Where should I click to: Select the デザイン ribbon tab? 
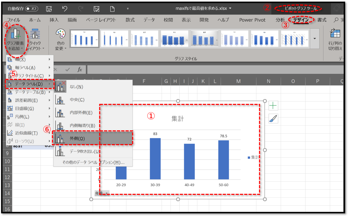[x=301, y=20]
